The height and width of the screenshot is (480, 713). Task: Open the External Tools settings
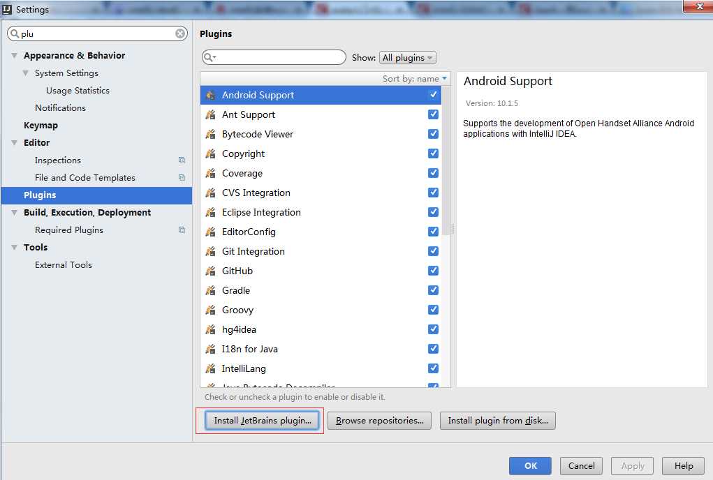tap(64, 264)
